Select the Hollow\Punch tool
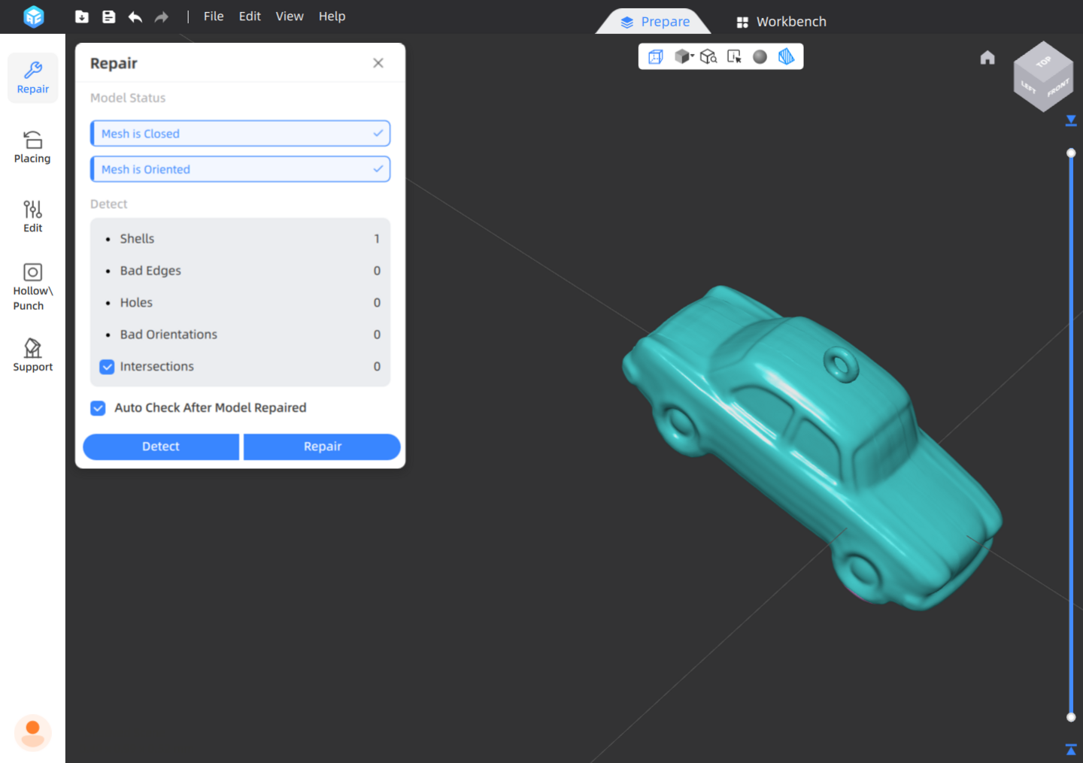Screen dimensions: 1083x763 tap(32, 286)
